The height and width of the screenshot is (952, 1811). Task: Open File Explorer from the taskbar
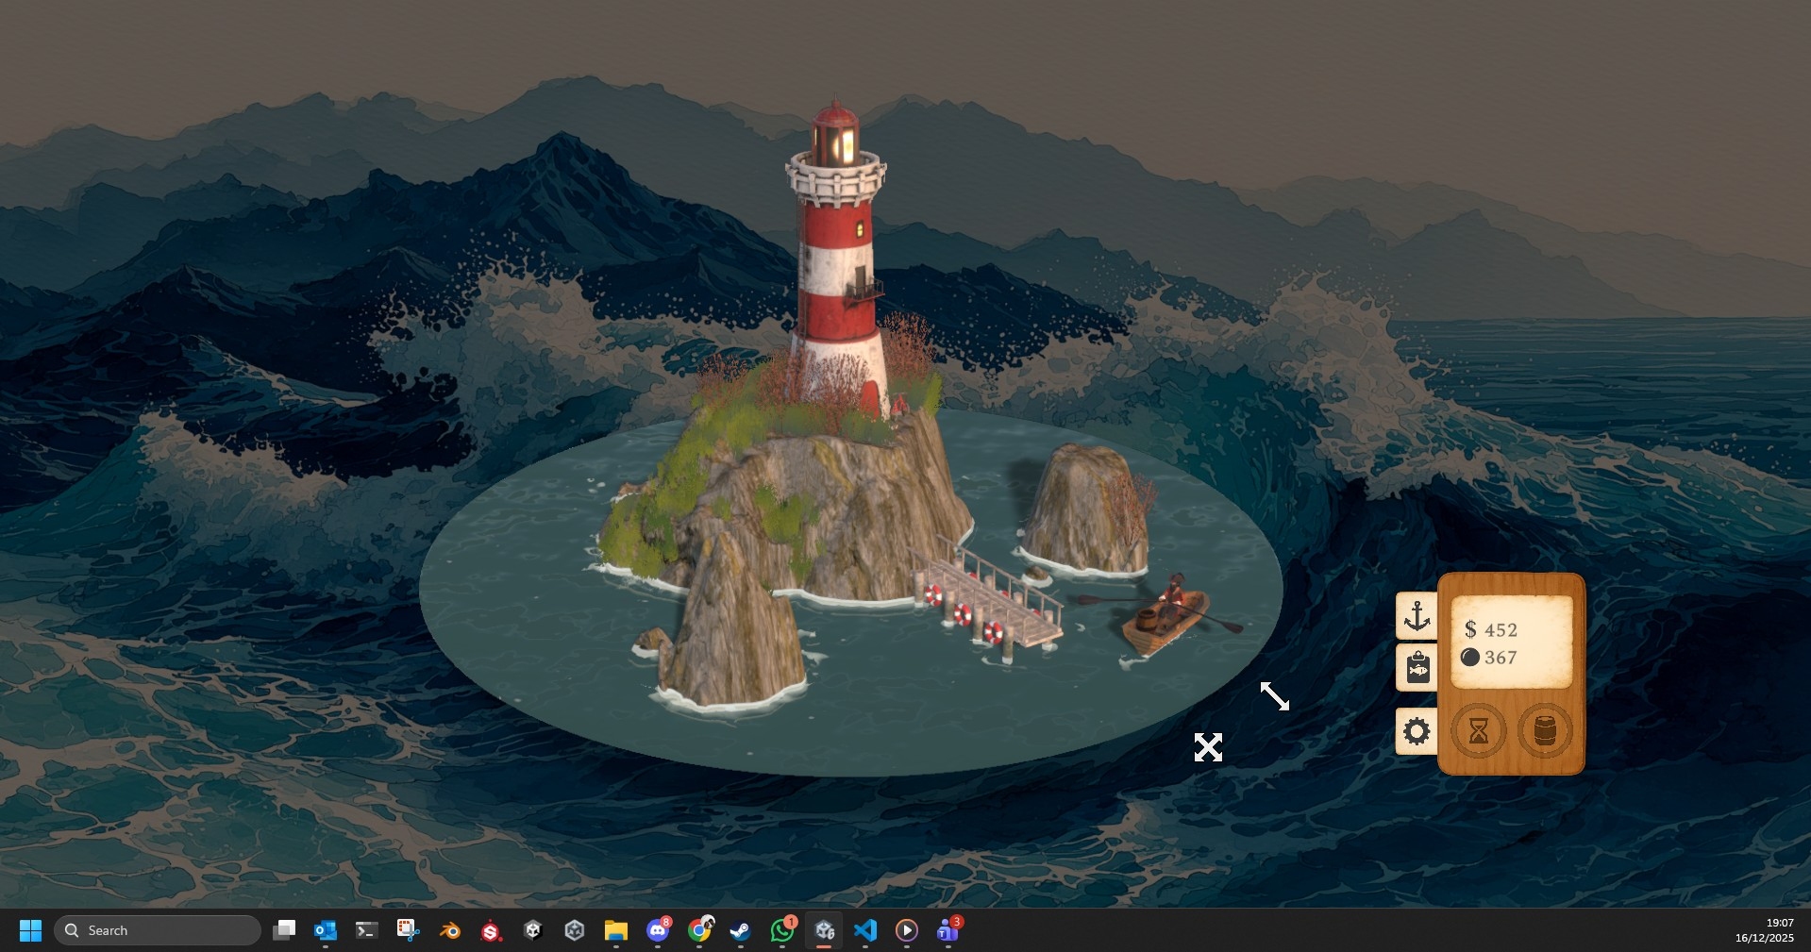click(x=616, y=930)
